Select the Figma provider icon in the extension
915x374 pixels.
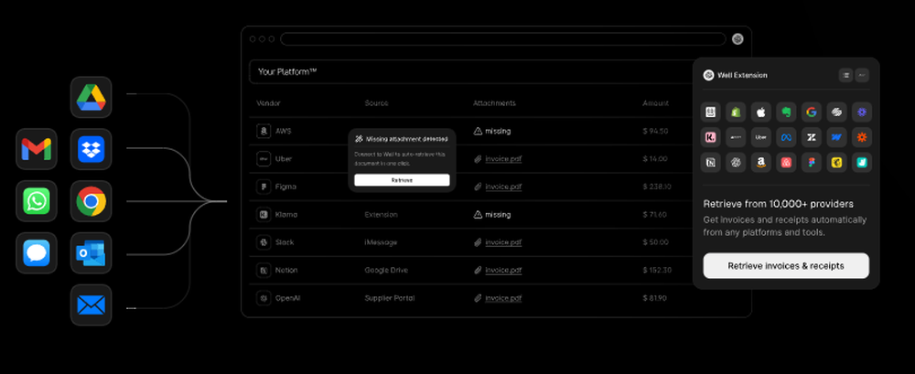(811, 162)
